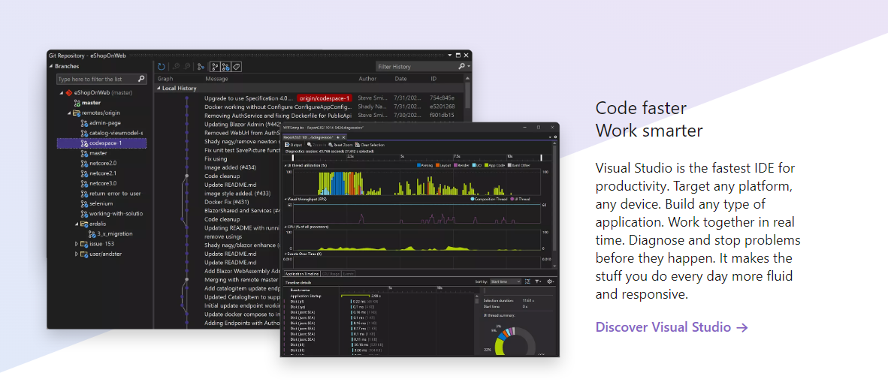
Task: Collapse the UI thread utilization graph
Action: (285, 165)
